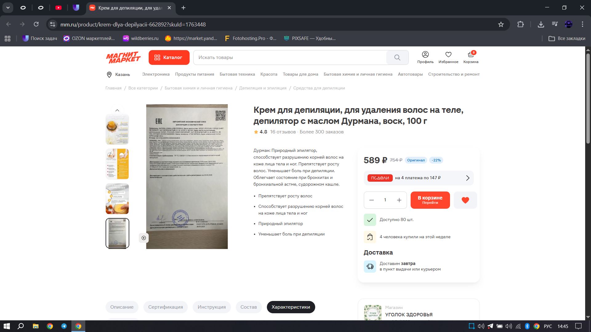
Task: Switch to the Состав tab
Action: tap(248, 307)
